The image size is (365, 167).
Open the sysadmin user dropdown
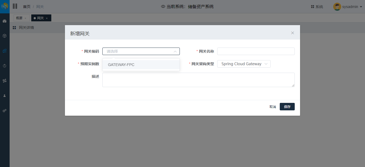pyautogui.click(x=347, y=7)
